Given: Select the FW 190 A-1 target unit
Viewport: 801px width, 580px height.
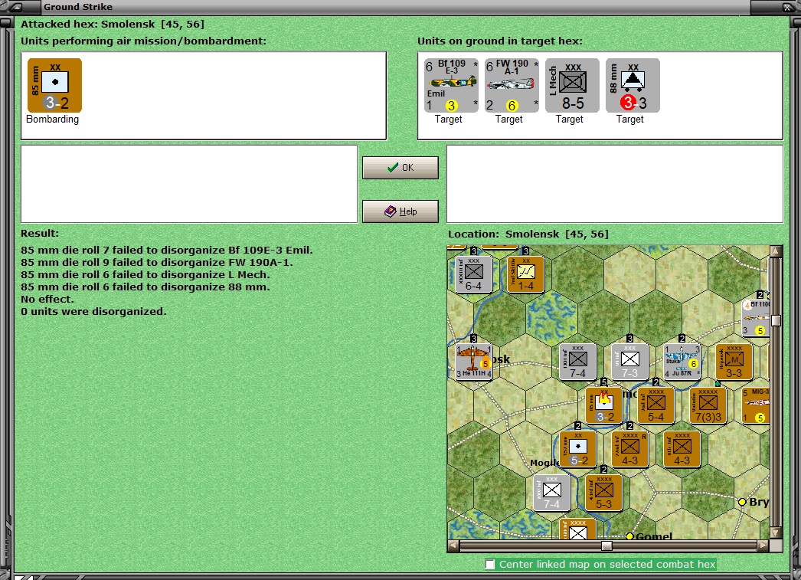Looking at the screenshot, I should 512,85.
